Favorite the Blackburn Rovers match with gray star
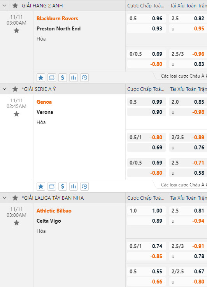The height and width of the screenshot is (287, 207). [x=16, y=30]
